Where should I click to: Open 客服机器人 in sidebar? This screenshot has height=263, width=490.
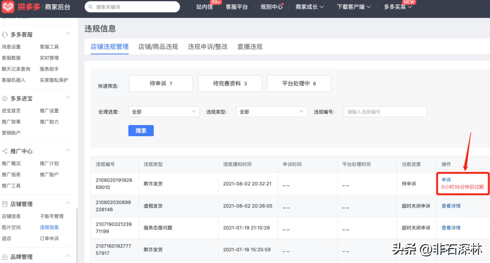coord(14,80)
